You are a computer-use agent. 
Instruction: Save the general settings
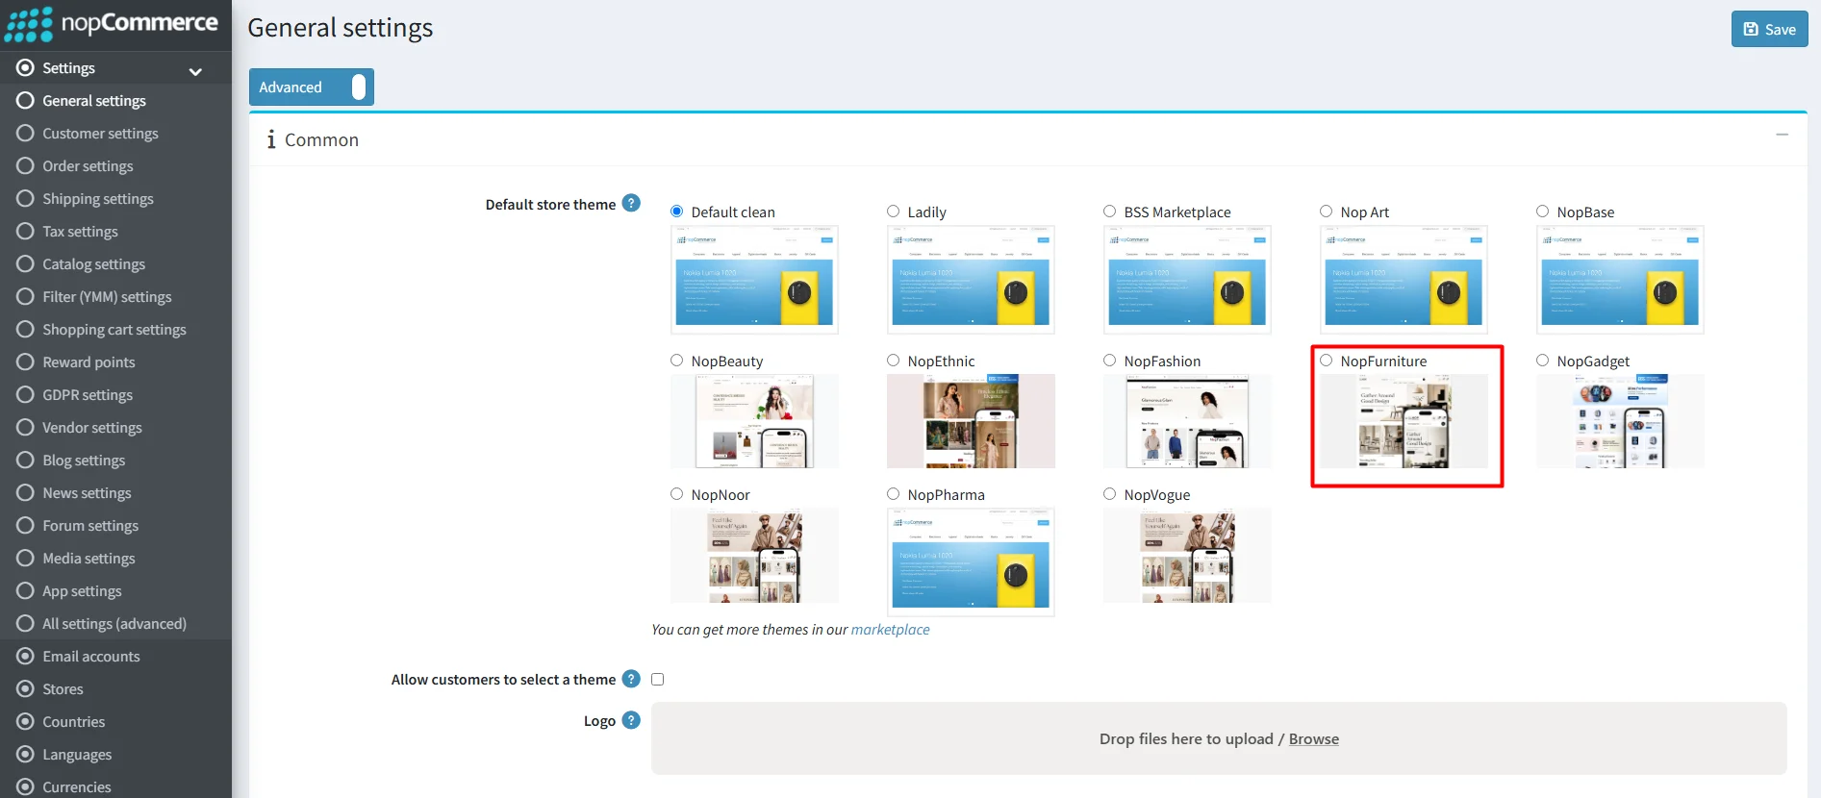click(1770, 29)
